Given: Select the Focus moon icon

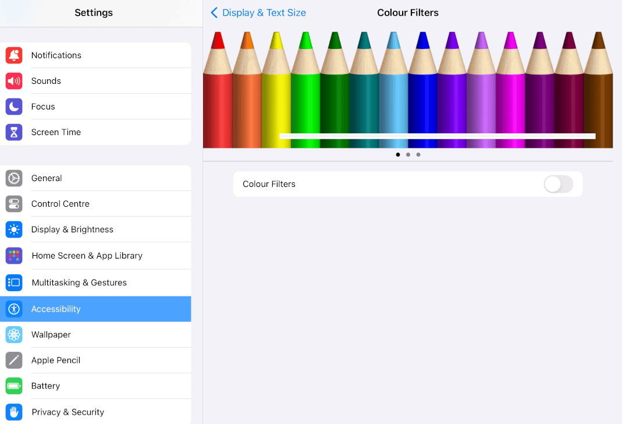Looking at the screenshot, I should tap(14, 107).
